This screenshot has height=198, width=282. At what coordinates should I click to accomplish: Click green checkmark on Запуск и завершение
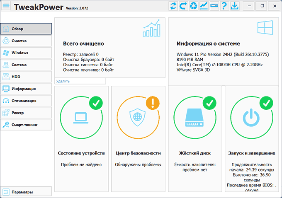pyautogui.click(x=266, y=103)
